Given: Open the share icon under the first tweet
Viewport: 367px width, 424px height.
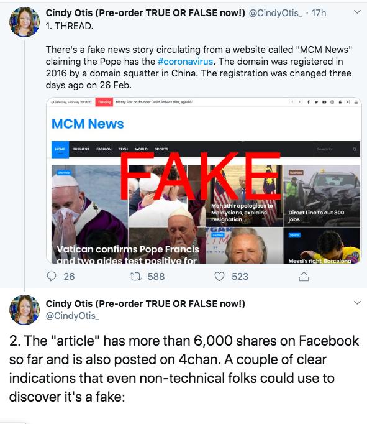Looking at the screenshot, I should 304,277.
